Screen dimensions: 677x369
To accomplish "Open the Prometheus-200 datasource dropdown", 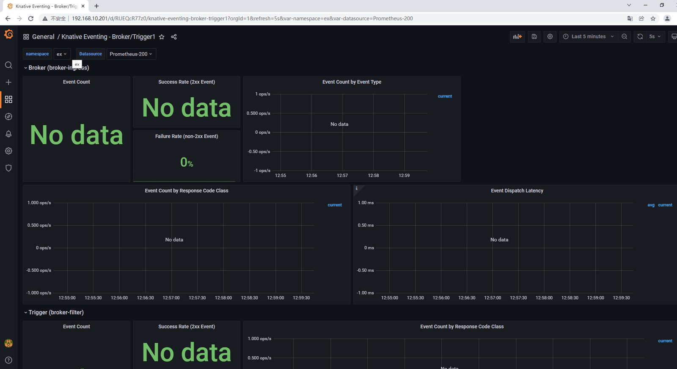I will click(131, 54).
